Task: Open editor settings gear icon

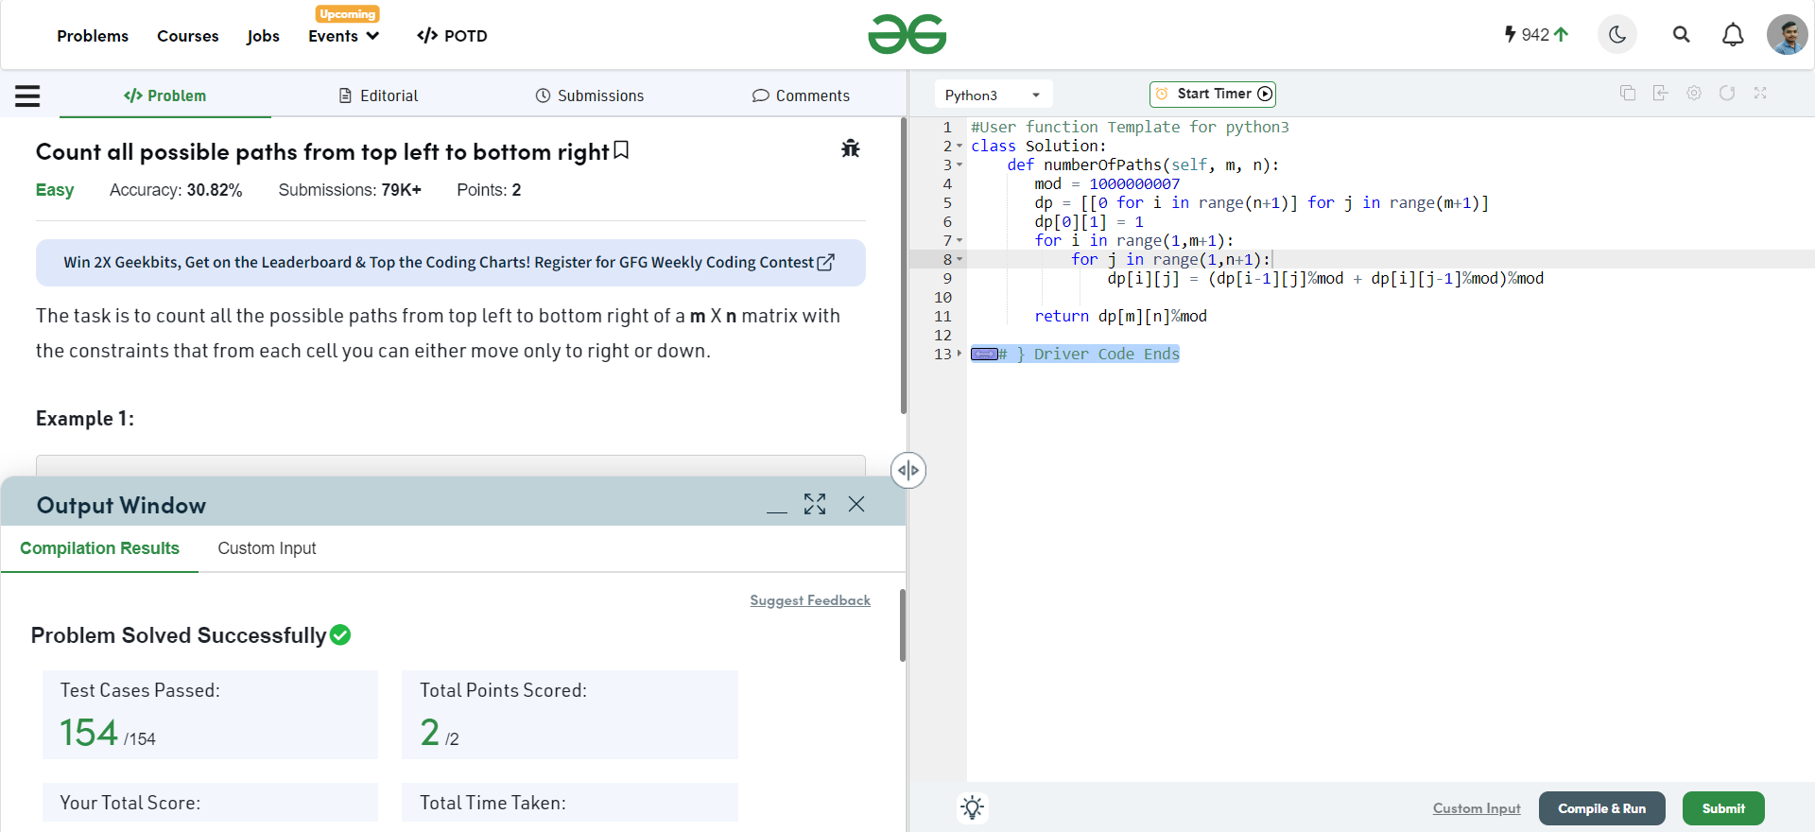Action: point(1694,93)
